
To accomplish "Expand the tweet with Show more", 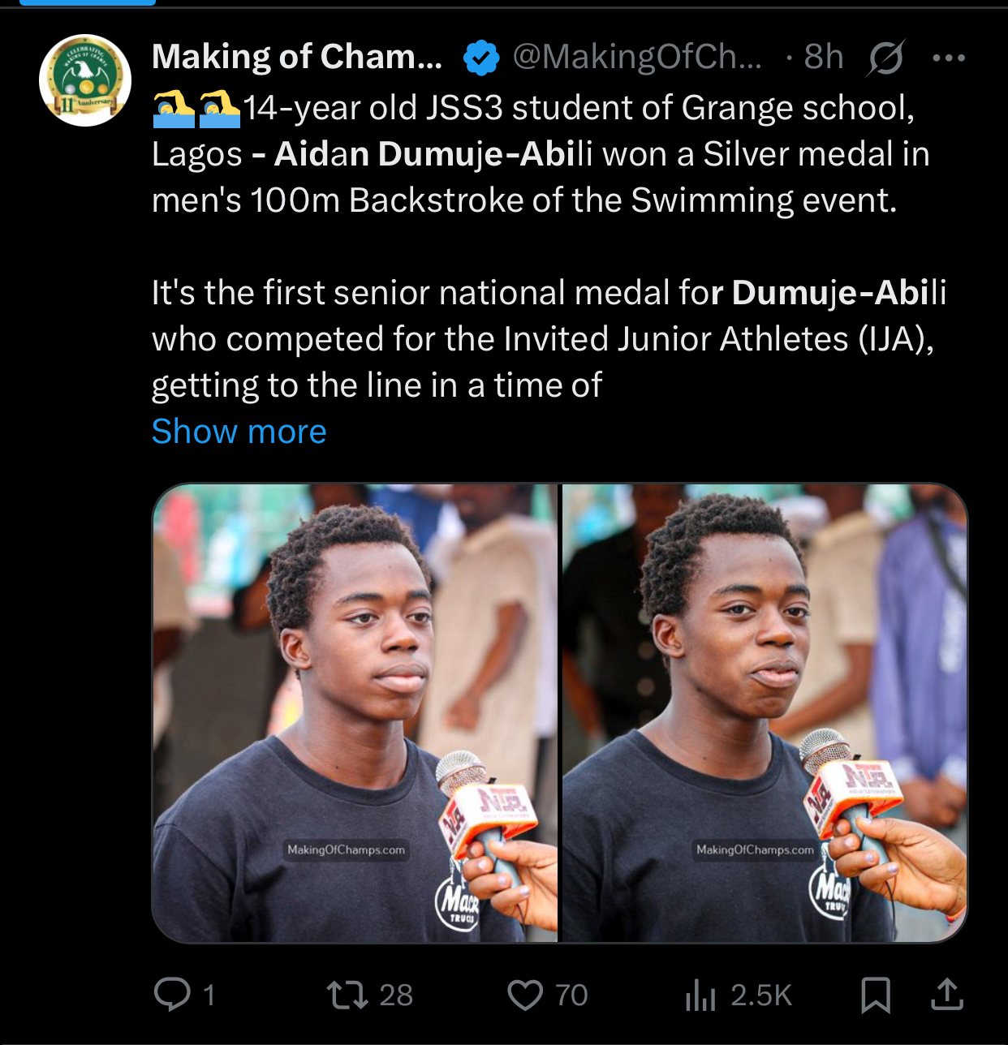I will (x=239, y=432).
